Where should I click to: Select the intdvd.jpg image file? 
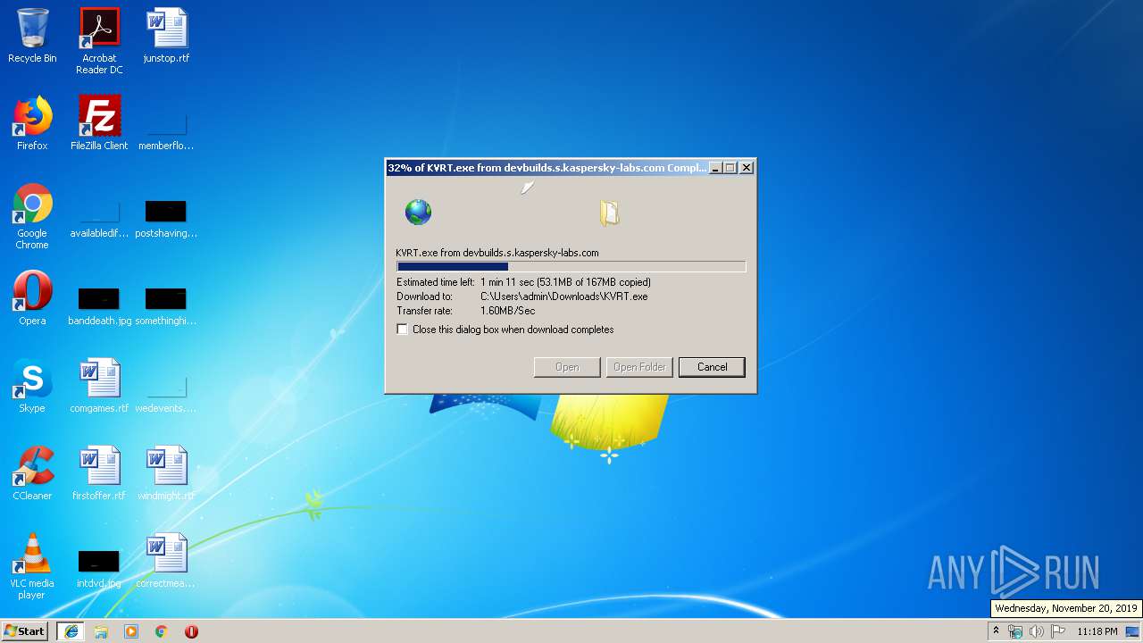point(99,568)
